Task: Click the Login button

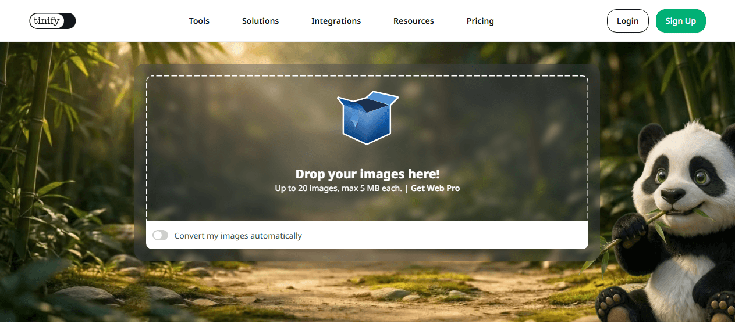Action: (x=627, y=21)
